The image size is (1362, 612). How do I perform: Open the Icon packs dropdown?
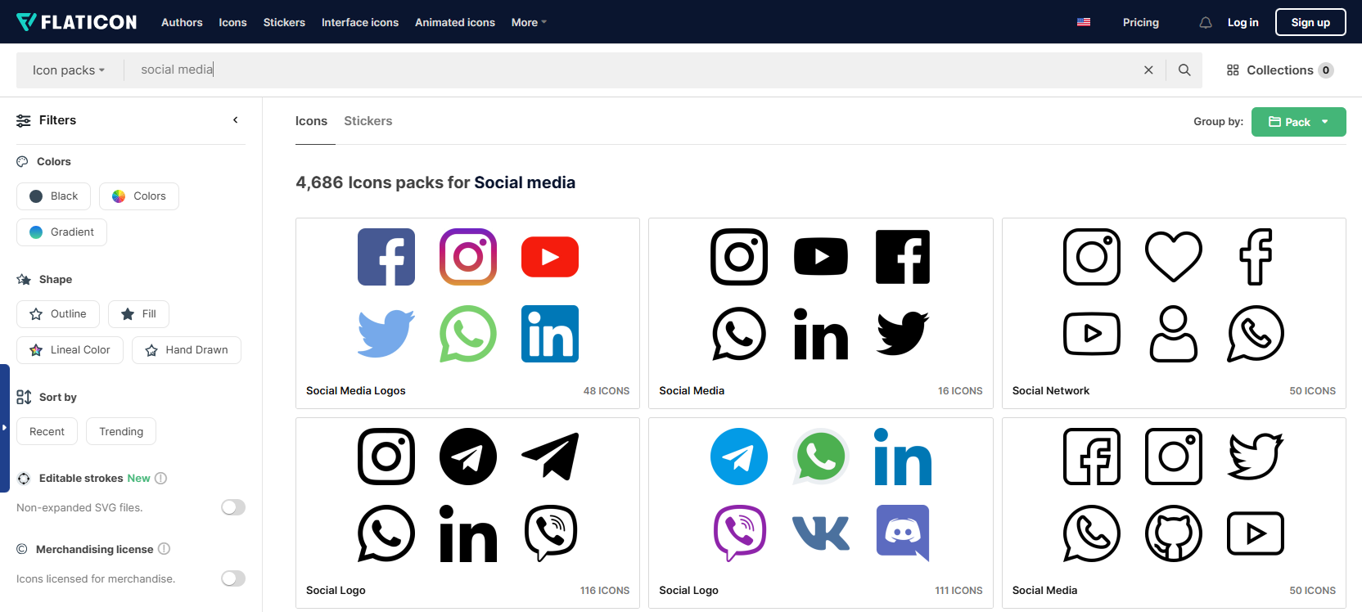(69, 70)
